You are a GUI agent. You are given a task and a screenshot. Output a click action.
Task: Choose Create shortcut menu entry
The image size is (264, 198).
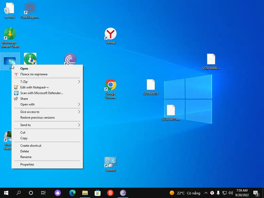(47, 146)
